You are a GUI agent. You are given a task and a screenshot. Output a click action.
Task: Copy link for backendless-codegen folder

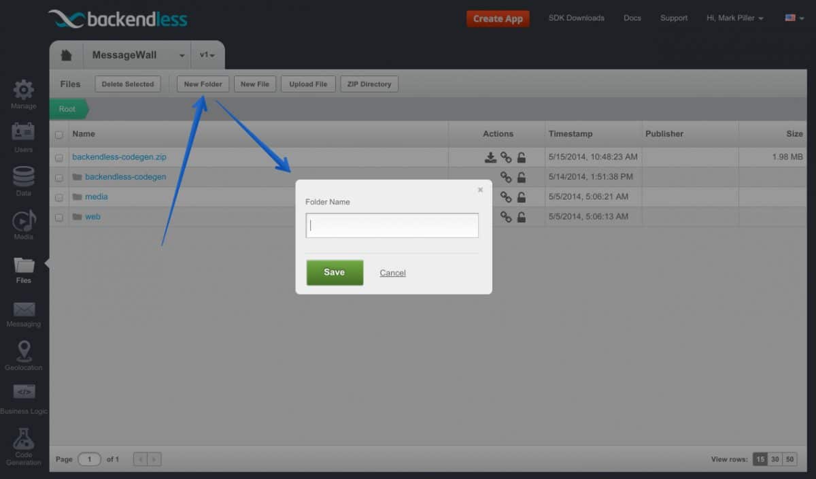point(506,177)
